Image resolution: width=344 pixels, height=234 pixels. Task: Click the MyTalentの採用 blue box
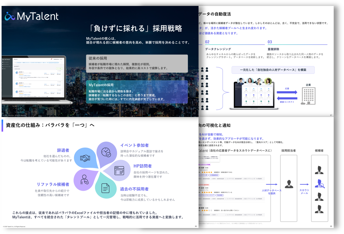(137, 92)
